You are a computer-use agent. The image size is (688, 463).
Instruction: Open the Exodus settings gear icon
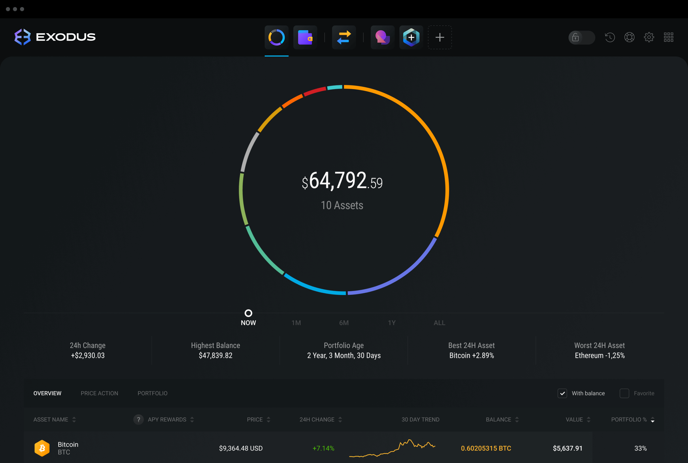pos(650,37)
